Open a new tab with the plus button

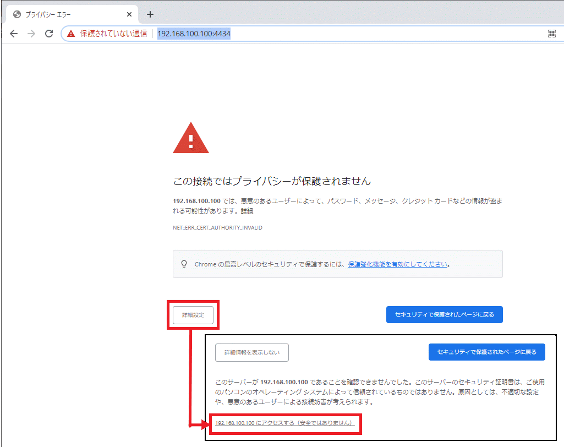click(x=150, y=14)
